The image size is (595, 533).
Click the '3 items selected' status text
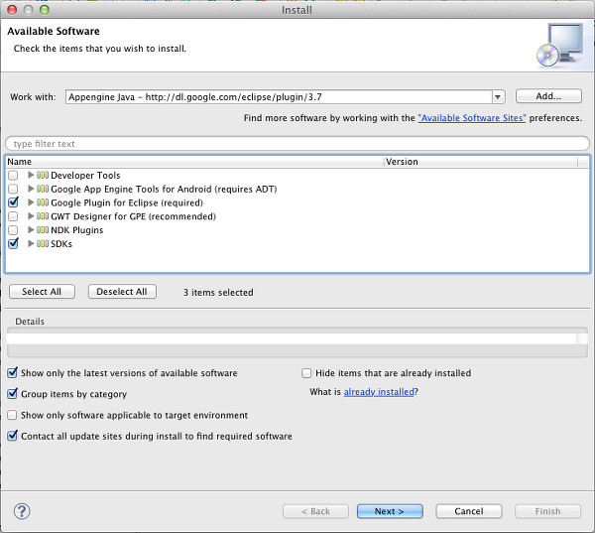pos(218,292)
